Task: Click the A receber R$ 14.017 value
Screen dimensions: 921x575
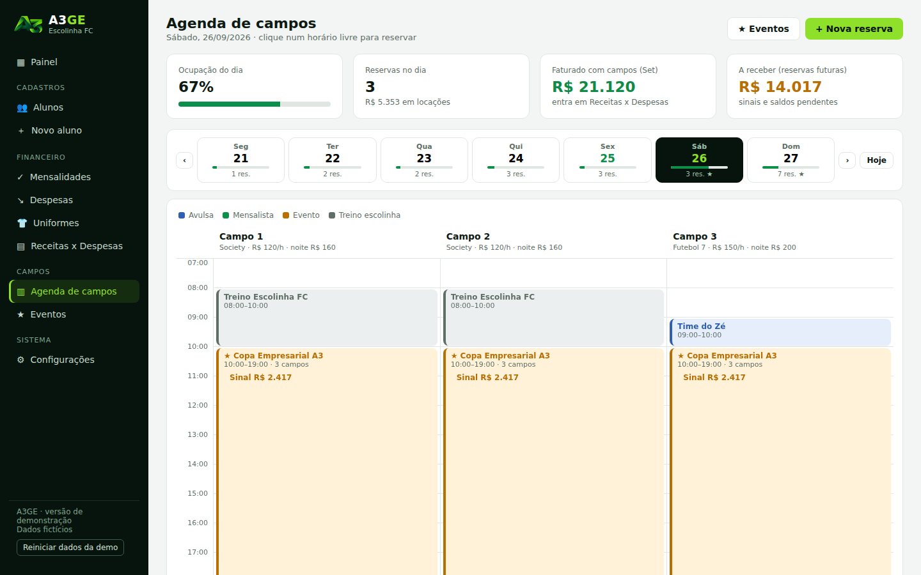Action: click(780, 87)
